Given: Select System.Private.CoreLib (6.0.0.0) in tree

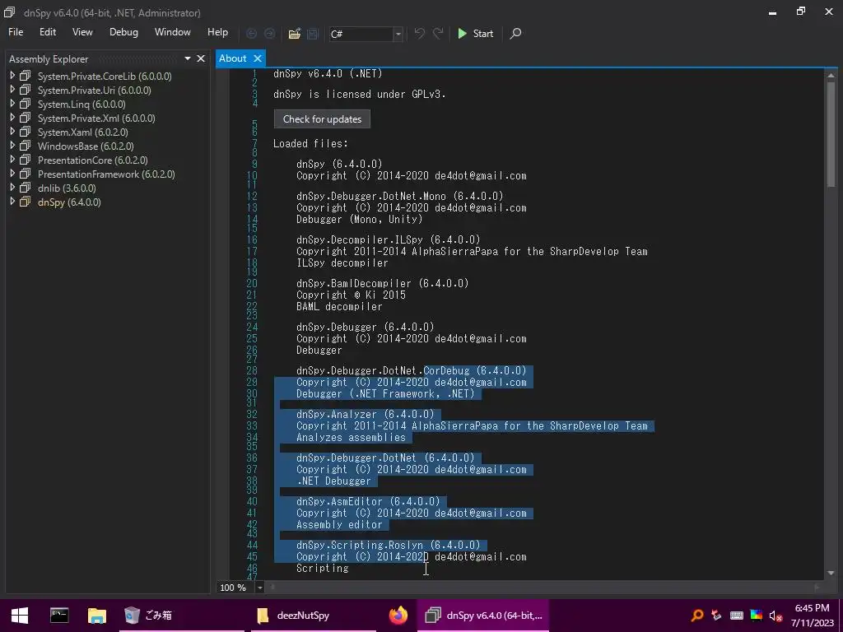Looking at the screenshot, I should click(x=105, y=77).
